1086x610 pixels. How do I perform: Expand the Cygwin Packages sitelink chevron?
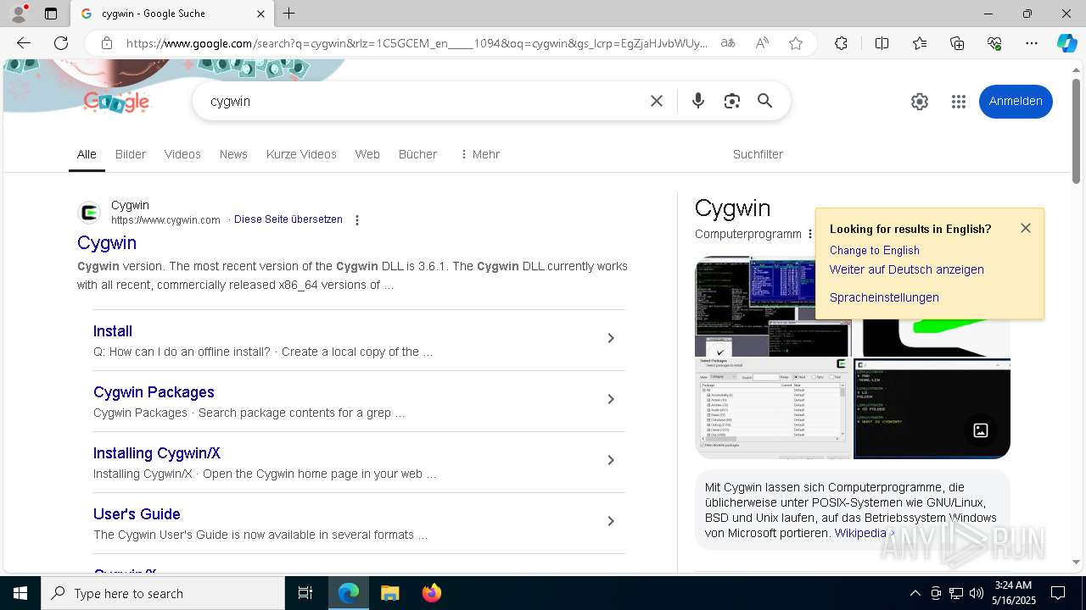[610, 399]
